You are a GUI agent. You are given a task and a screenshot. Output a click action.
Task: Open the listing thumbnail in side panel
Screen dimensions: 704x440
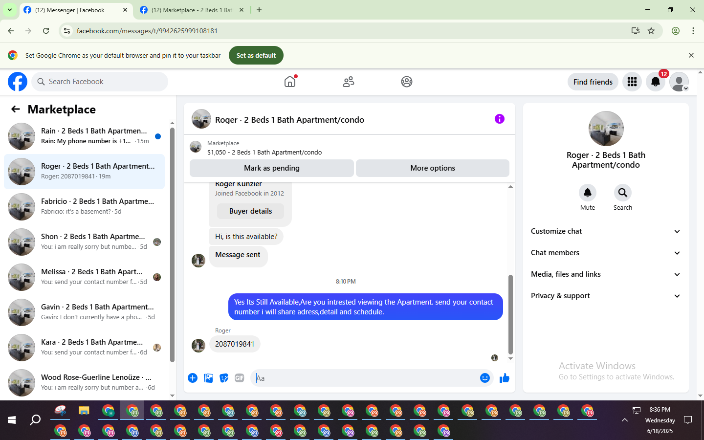[x=606, y=129]
